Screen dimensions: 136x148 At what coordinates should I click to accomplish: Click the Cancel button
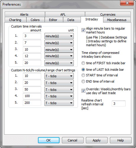73,140
